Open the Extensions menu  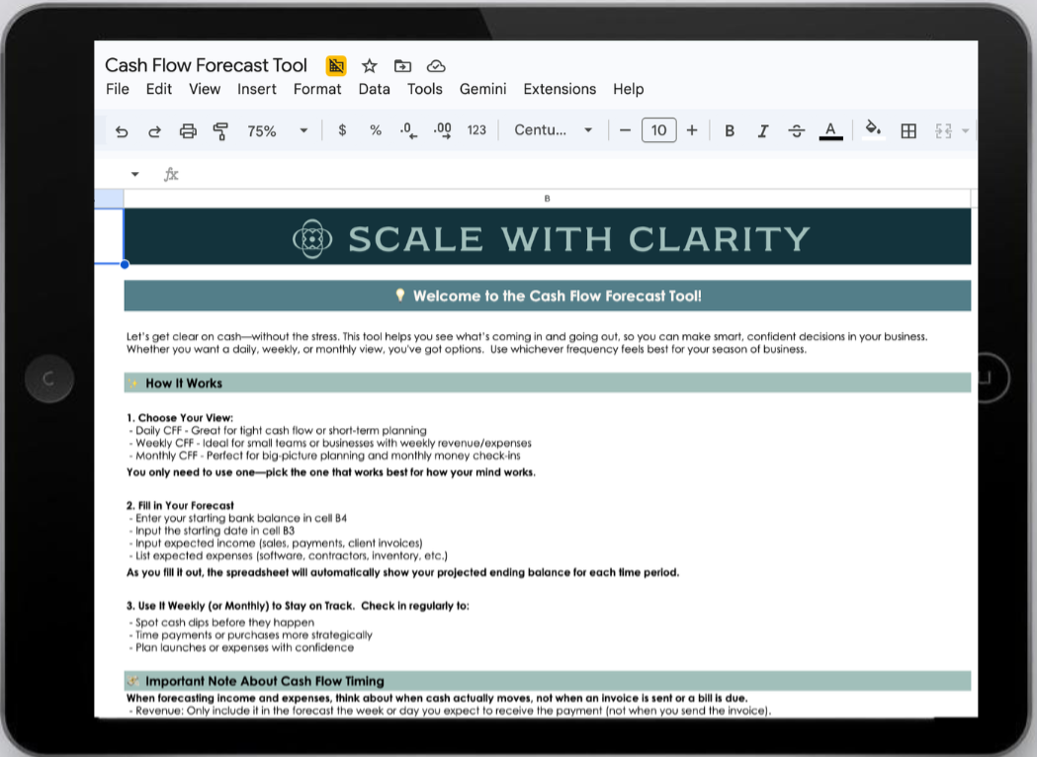(560, 89)
